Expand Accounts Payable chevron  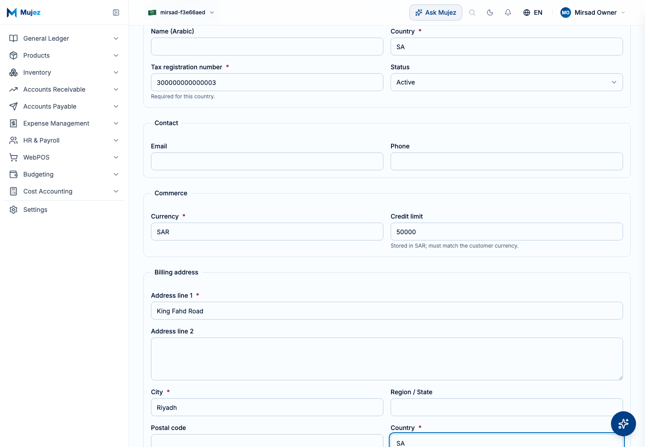[116, 106]
